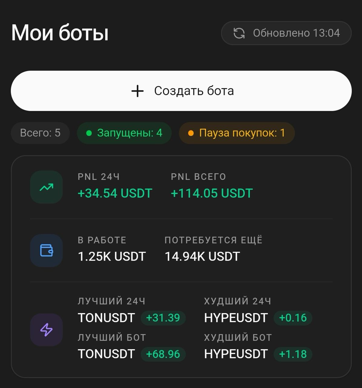Image resolution: width=362 pixels, height=388 pixels.
Task: Click the blue wallet icon
Action: [46, 250]
